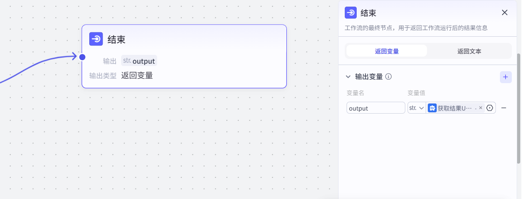522x199 pixels.
Task: Click the output variable name field
Action: 376,108
